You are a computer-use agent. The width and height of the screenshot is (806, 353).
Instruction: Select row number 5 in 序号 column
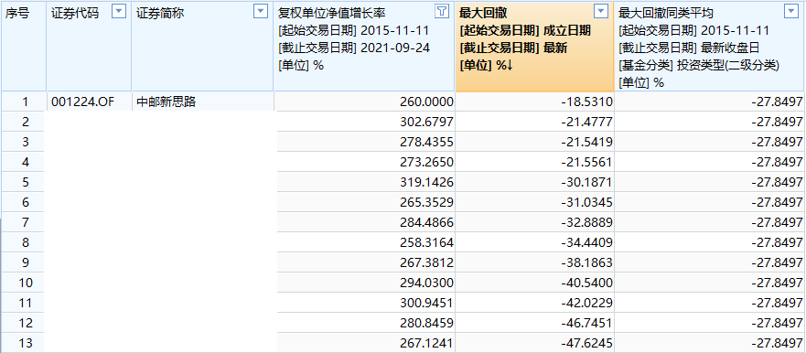tap(25, 182)
